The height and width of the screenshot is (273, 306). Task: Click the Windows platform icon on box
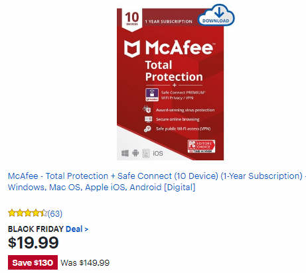point(125,153)
